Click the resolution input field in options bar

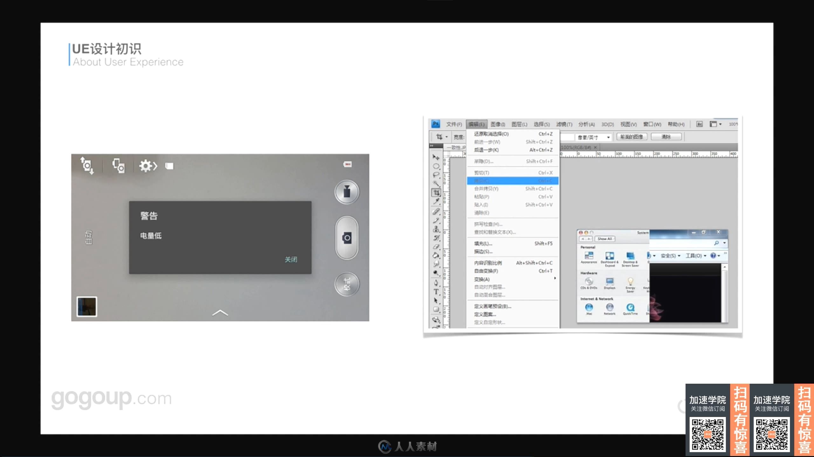[x=567, y=137]
